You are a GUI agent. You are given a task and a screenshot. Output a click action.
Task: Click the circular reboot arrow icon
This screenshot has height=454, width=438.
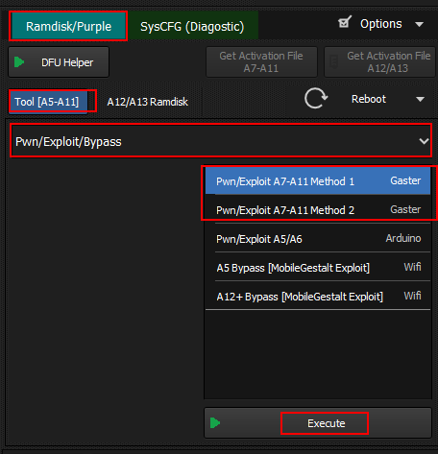(x=316, y=98)
